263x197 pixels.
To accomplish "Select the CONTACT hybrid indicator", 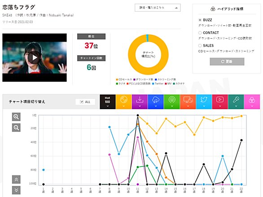I will pyautogui.click(x=200, y=33).
